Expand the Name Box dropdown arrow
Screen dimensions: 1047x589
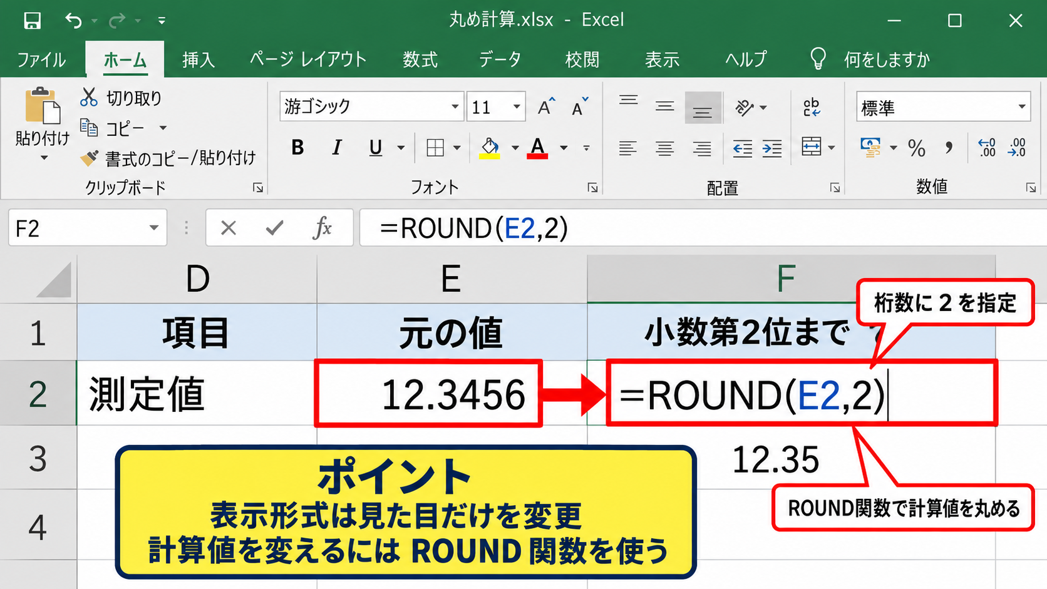tap(153, 228)
